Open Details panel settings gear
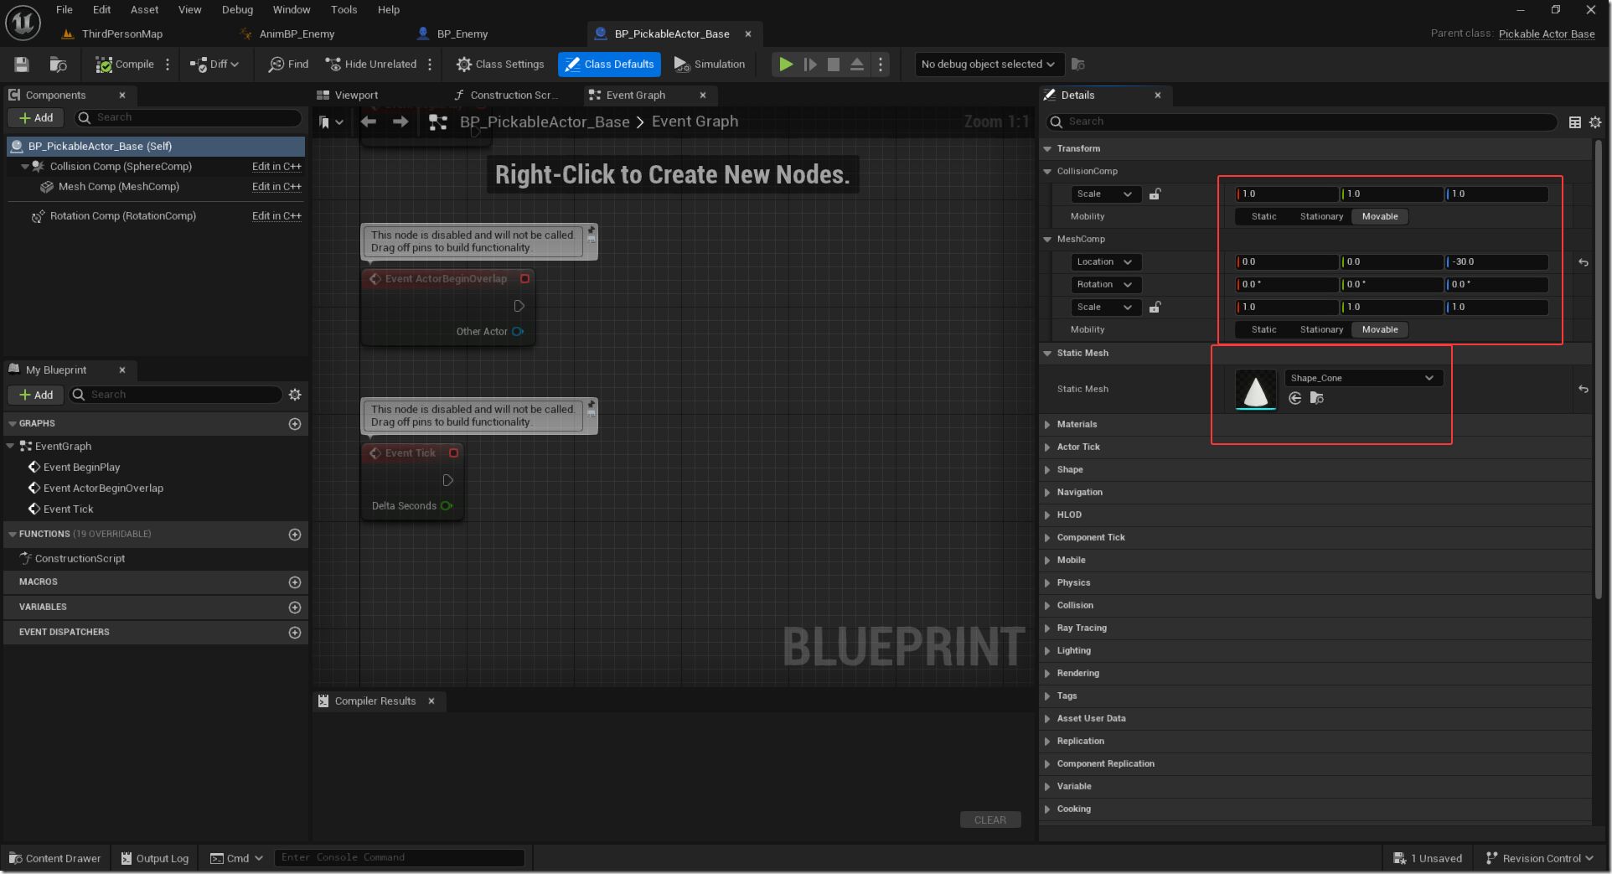The image size is (1612, 874). pos(1595,122)
